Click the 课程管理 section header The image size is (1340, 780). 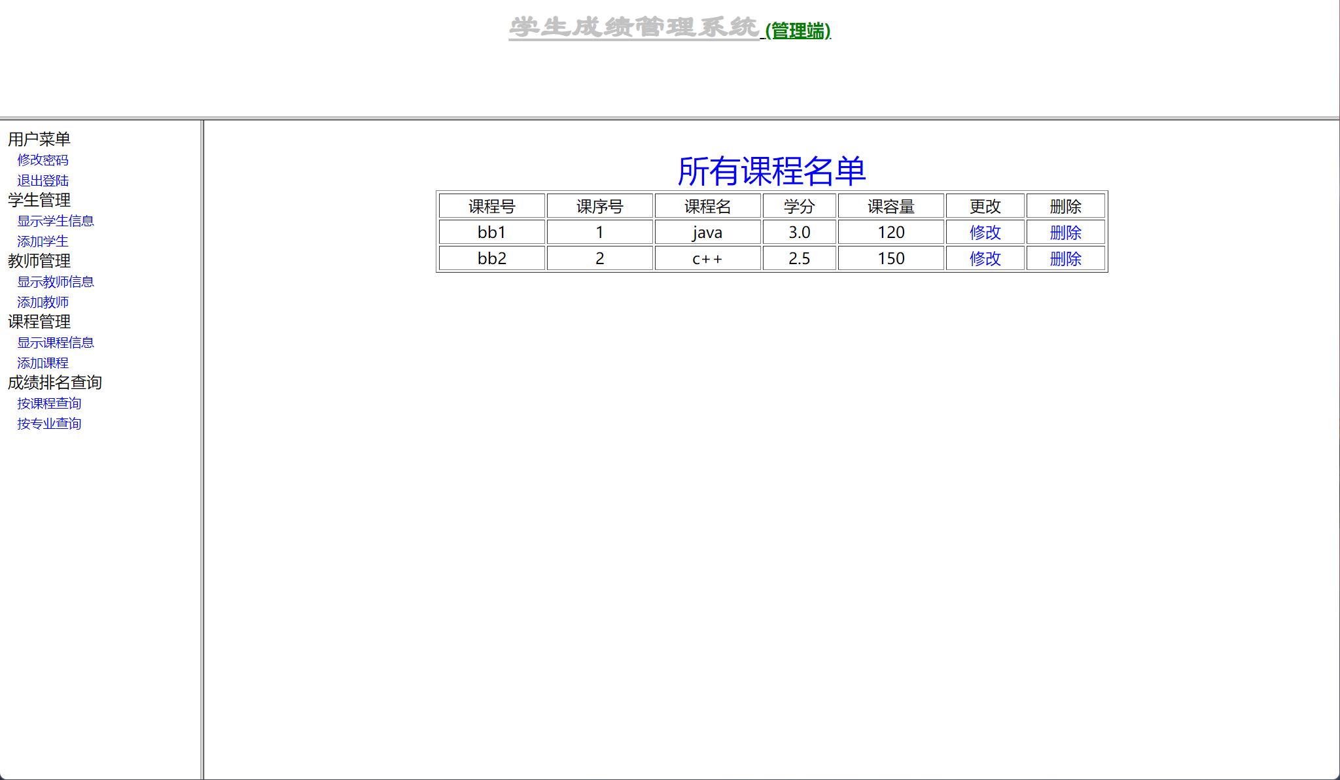pyautogui.click(x=38, y=322)
